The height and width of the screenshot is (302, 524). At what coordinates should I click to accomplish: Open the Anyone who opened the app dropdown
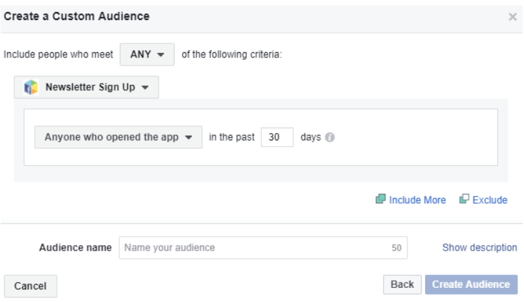pyautogui.click(x=118, y=137)
